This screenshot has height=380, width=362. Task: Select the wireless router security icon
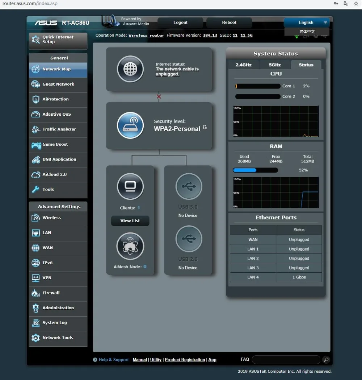point(130,125)
